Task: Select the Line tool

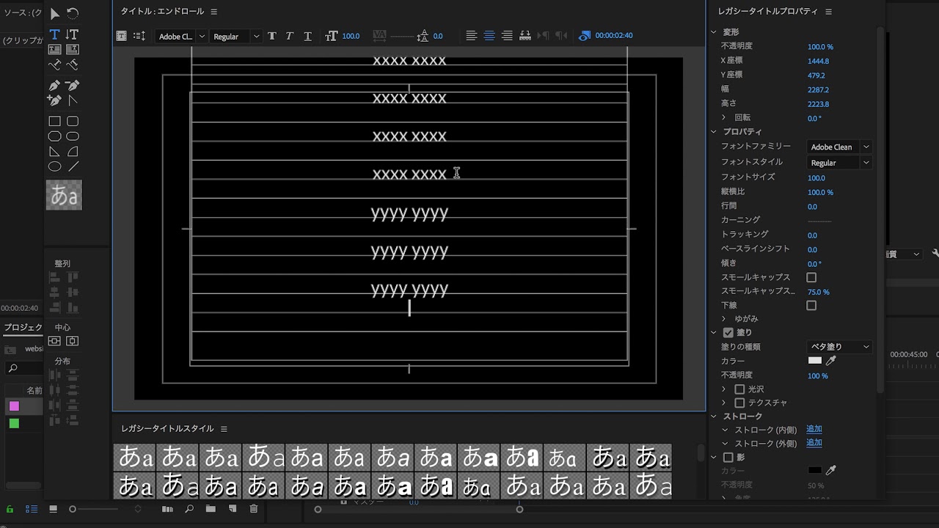Action: (x=73, y=166)
